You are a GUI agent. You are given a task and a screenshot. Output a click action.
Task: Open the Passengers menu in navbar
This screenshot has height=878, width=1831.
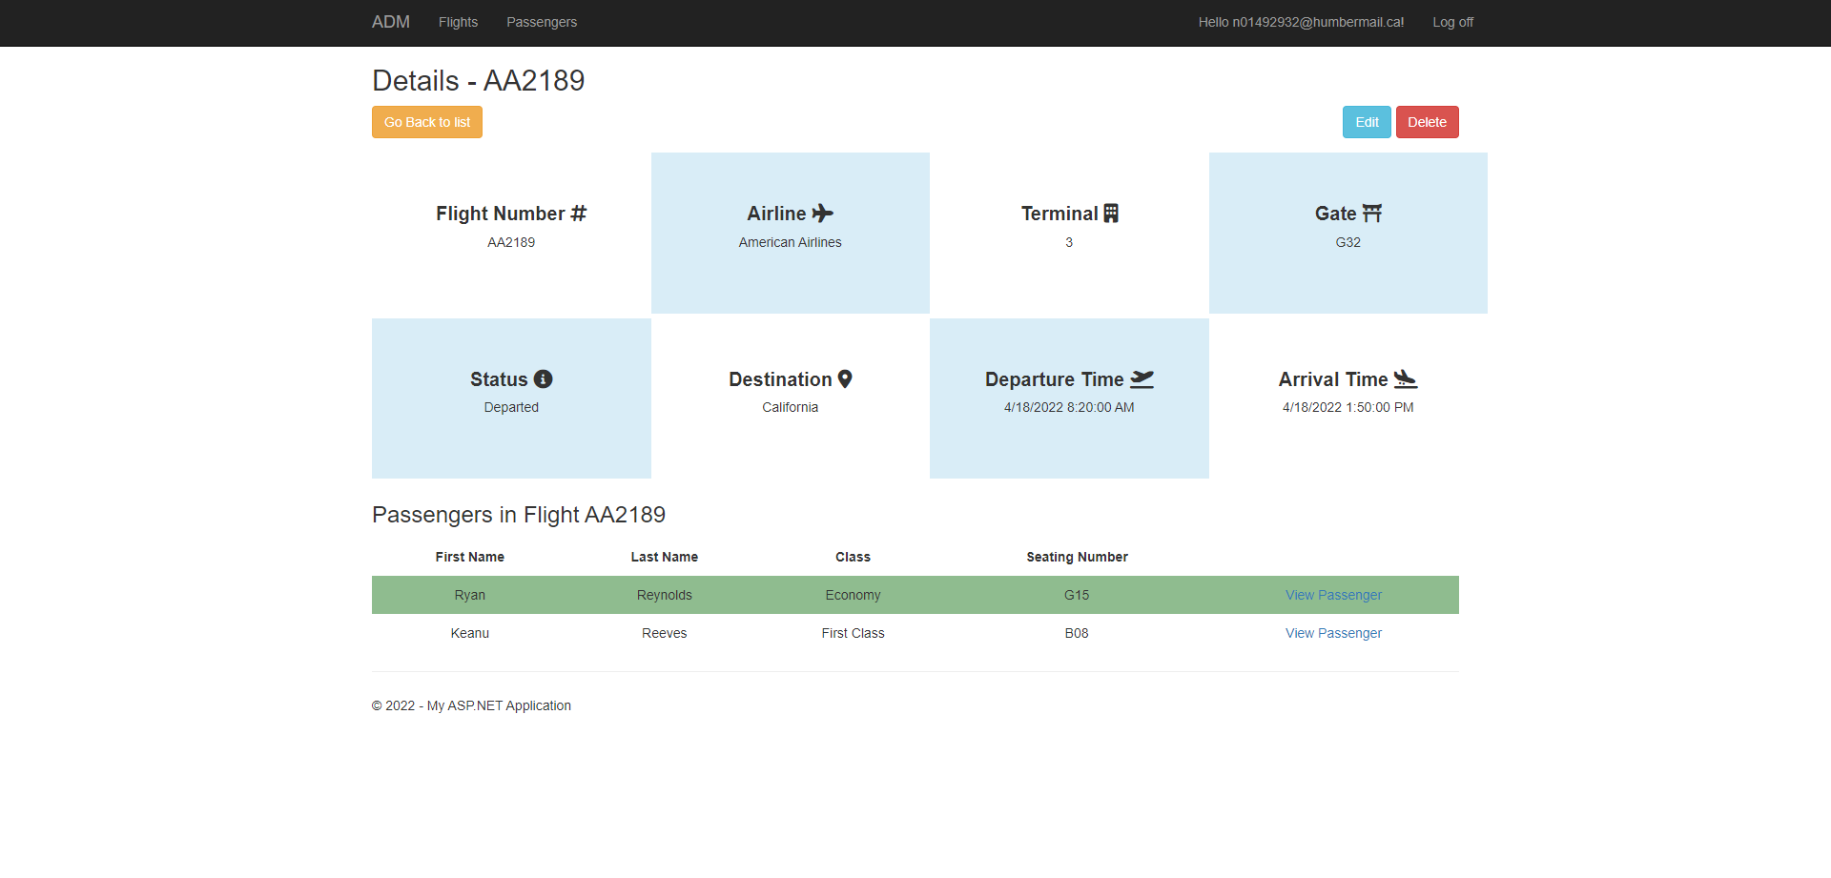pyautogui.click(x=542, y=22)
